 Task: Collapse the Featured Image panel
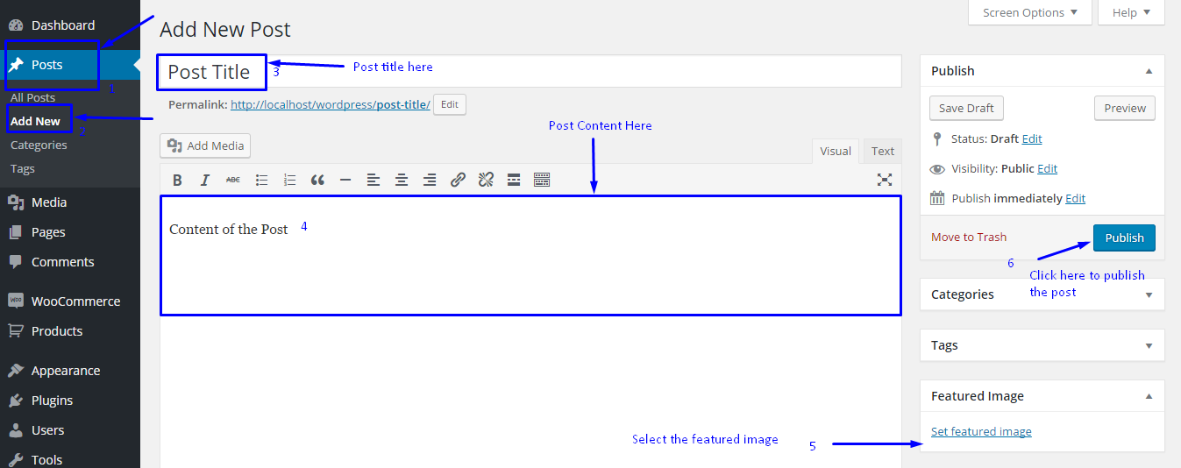1149,396
